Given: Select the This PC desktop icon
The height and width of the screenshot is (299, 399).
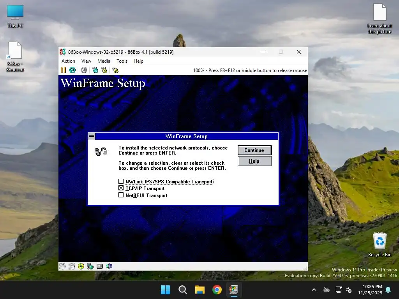Looking at the screenshot, I should (15, 16).
